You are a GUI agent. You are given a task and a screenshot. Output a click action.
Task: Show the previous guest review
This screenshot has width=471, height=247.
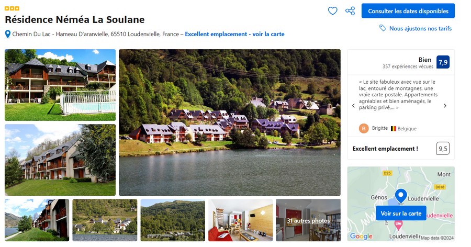353,105
